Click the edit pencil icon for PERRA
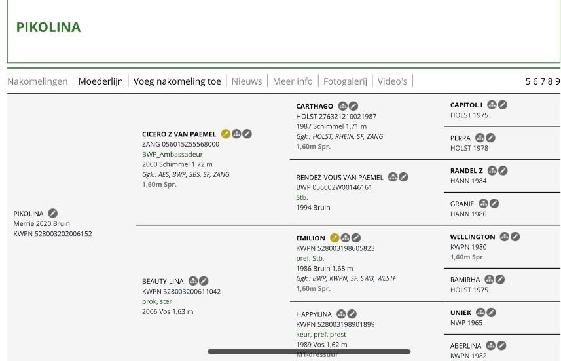 coord(490,138)
